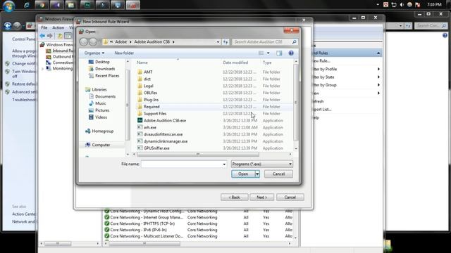
Task: Cancel the Open file dialog
Action: 278,174
